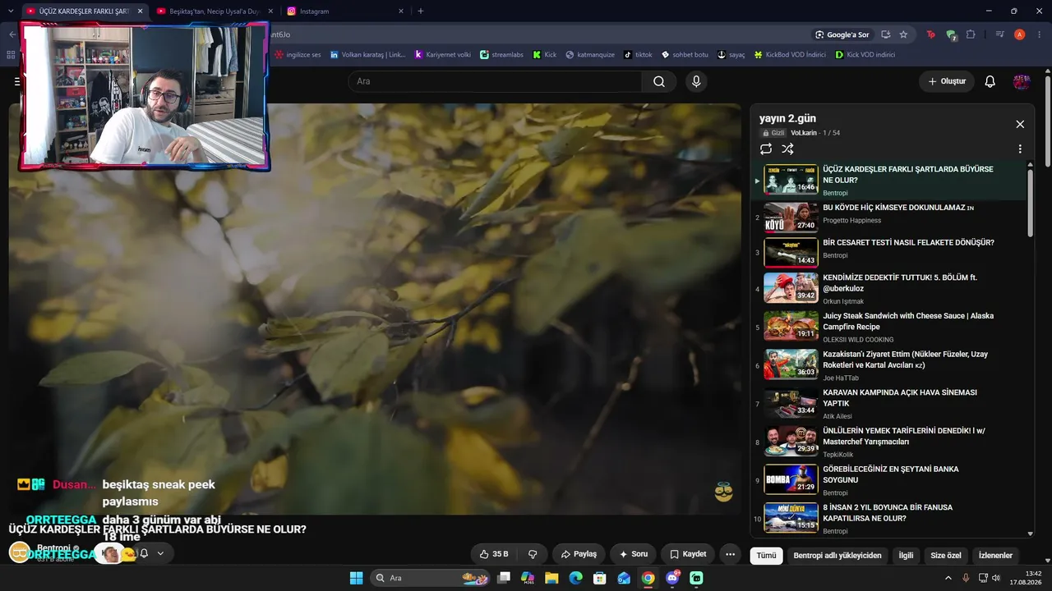Open KARAVAN KAMPINDA AÇIK HAVA SİNEMASI title

900,398
